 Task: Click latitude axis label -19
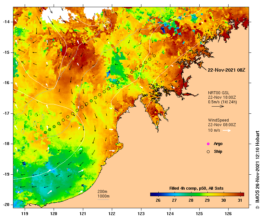point(6,174)
